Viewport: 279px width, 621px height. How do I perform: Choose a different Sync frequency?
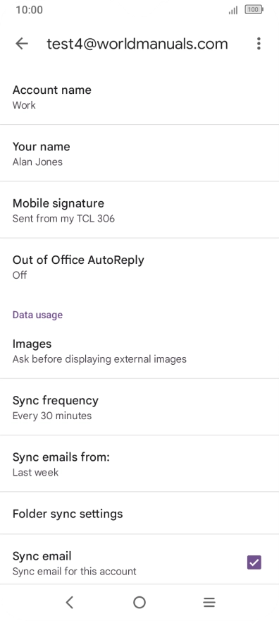coord(139,407)
